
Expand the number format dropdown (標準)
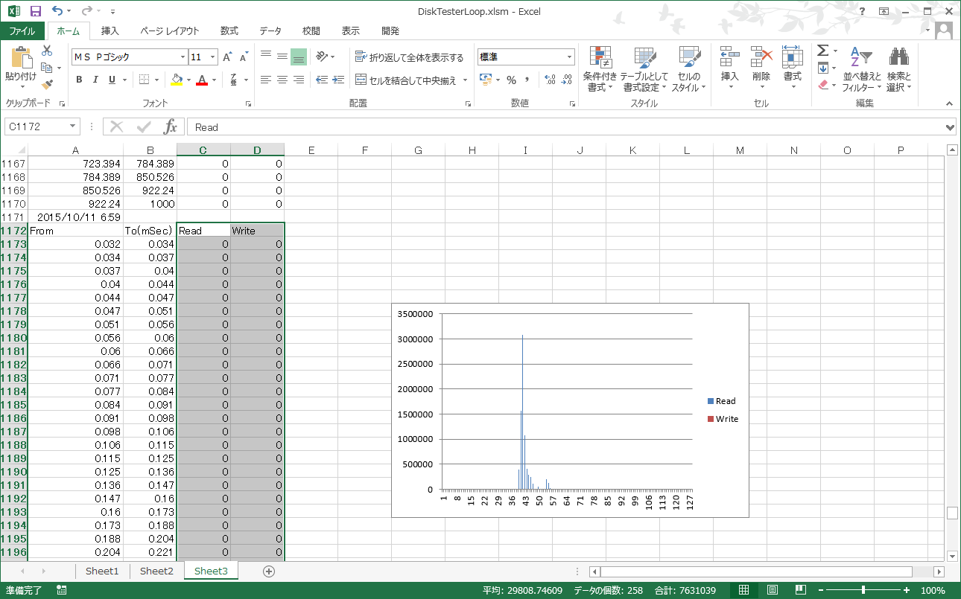point(570,57)
